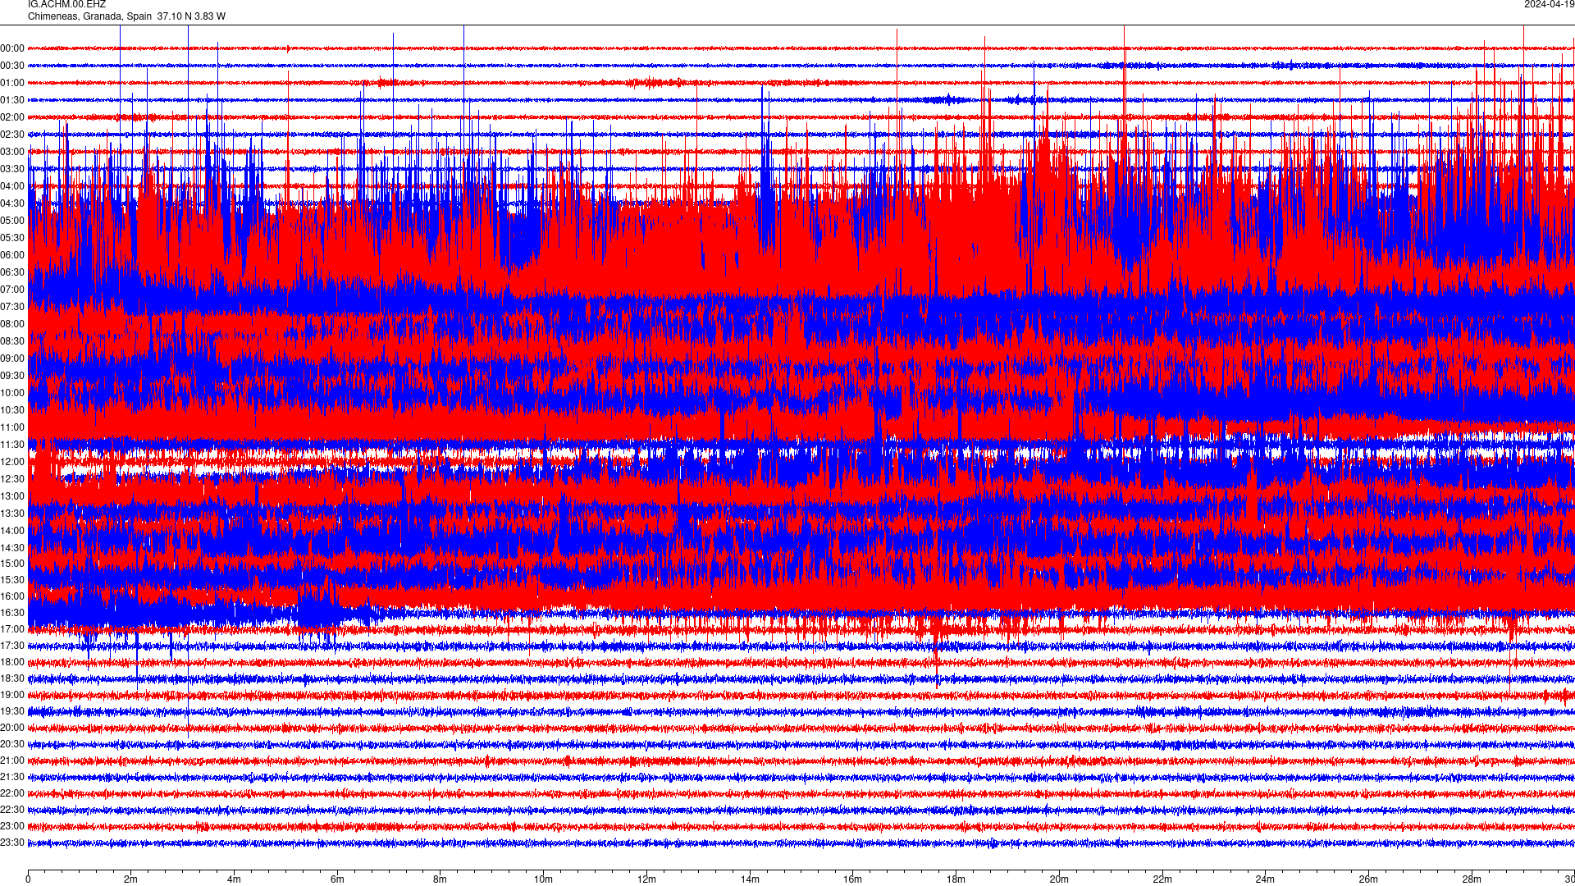This screenshot has height=886, width=1575.
Task: Click the 2m tick on the time axis
Action: click(131, 879)
